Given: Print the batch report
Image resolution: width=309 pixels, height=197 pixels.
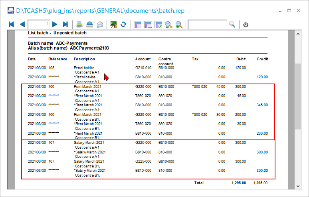Looking at the screenshot, I should (x=79, y=25).
